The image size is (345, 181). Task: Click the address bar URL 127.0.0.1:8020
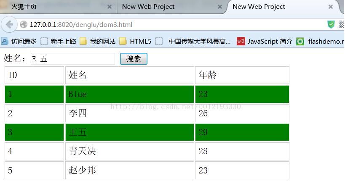pos(81,25)
